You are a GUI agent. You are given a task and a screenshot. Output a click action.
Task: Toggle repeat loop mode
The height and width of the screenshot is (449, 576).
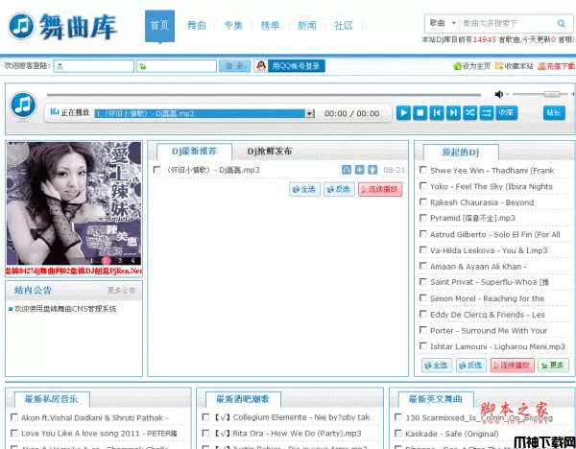[x=487, y=113]
